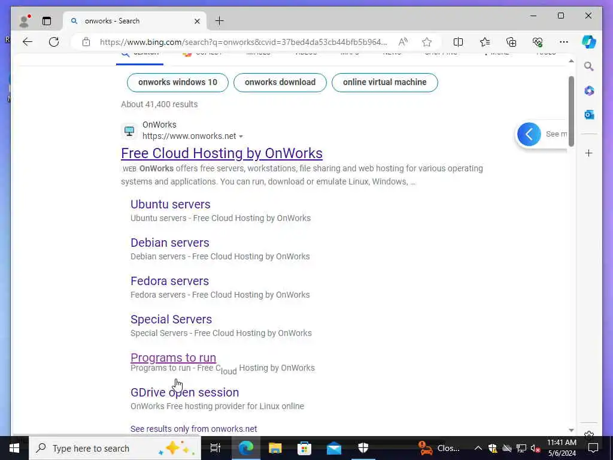Show hidden system tray icons
The height and width of the screenshot is (460, 613).
[478, 448]
